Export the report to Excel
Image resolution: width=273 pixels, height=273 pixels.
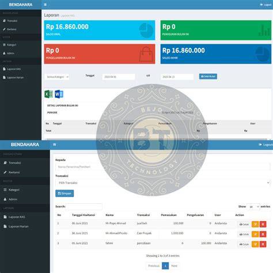(x=48, y=94)
